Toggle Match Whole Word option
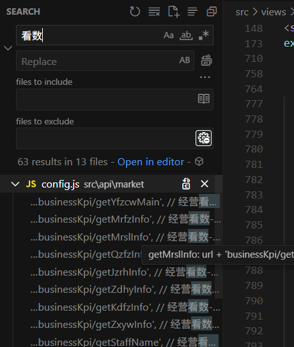294x347 pixels. click(x=186, y=35)
